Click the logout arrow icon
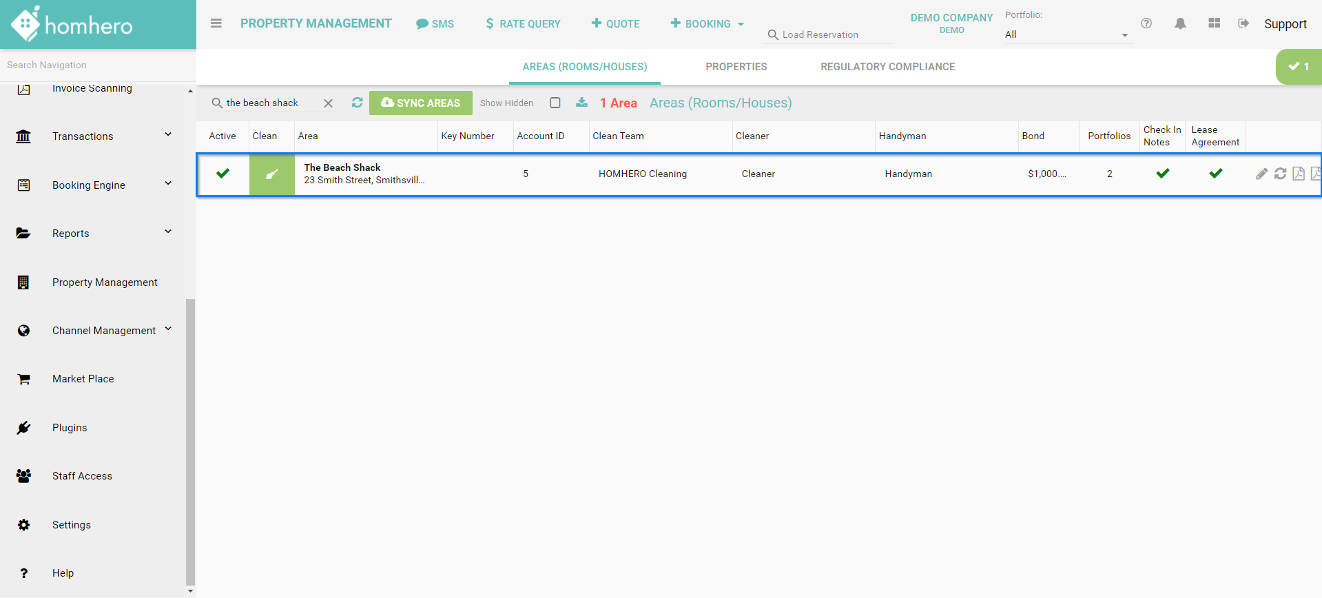The width and height of the screenshot is (1322, 598). (1243, 23)
